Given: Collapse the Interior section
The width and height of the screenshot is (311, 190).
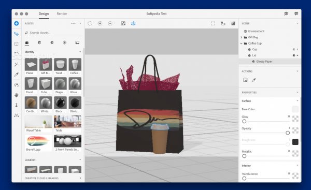Looking at the screenshot, I should point(298,166).
